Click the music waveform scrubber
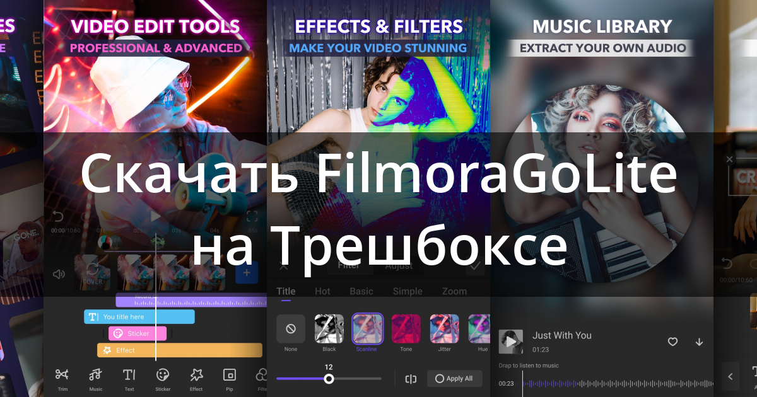Screen dimensions: 757x397 618,383
